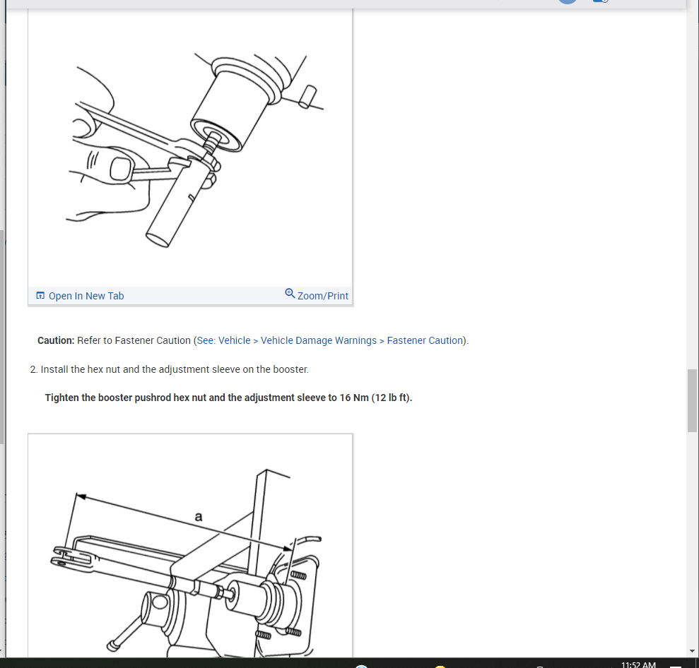Click the booster pushrod wrench illustration
This screenshot has height=668, width=699.
[x=190, y=148]
